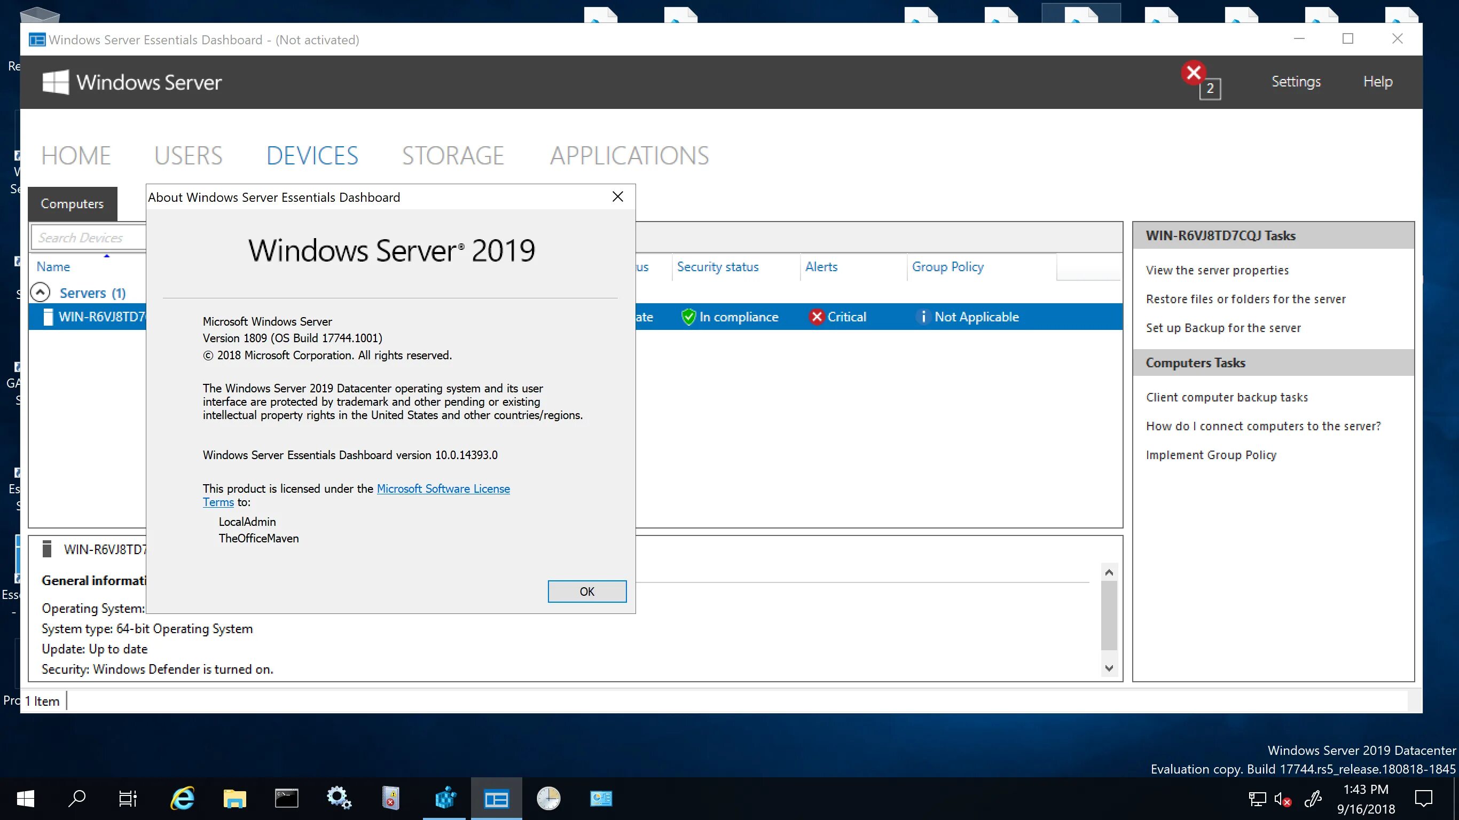Select the Group Policy column header

point(947,266)
